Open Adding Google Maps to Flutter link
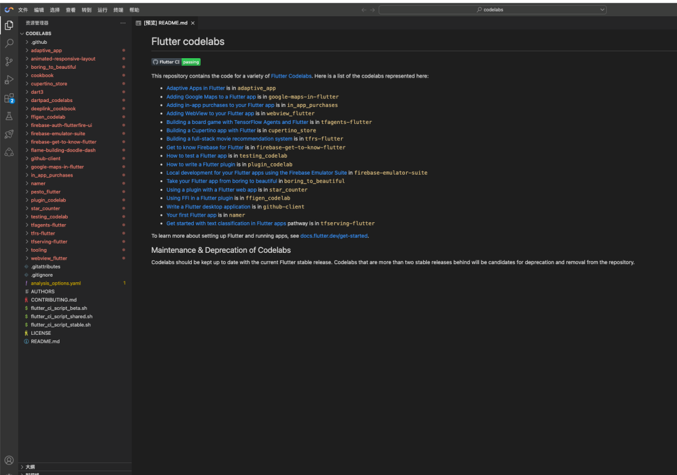677x475 pixels. click(211, 97)
